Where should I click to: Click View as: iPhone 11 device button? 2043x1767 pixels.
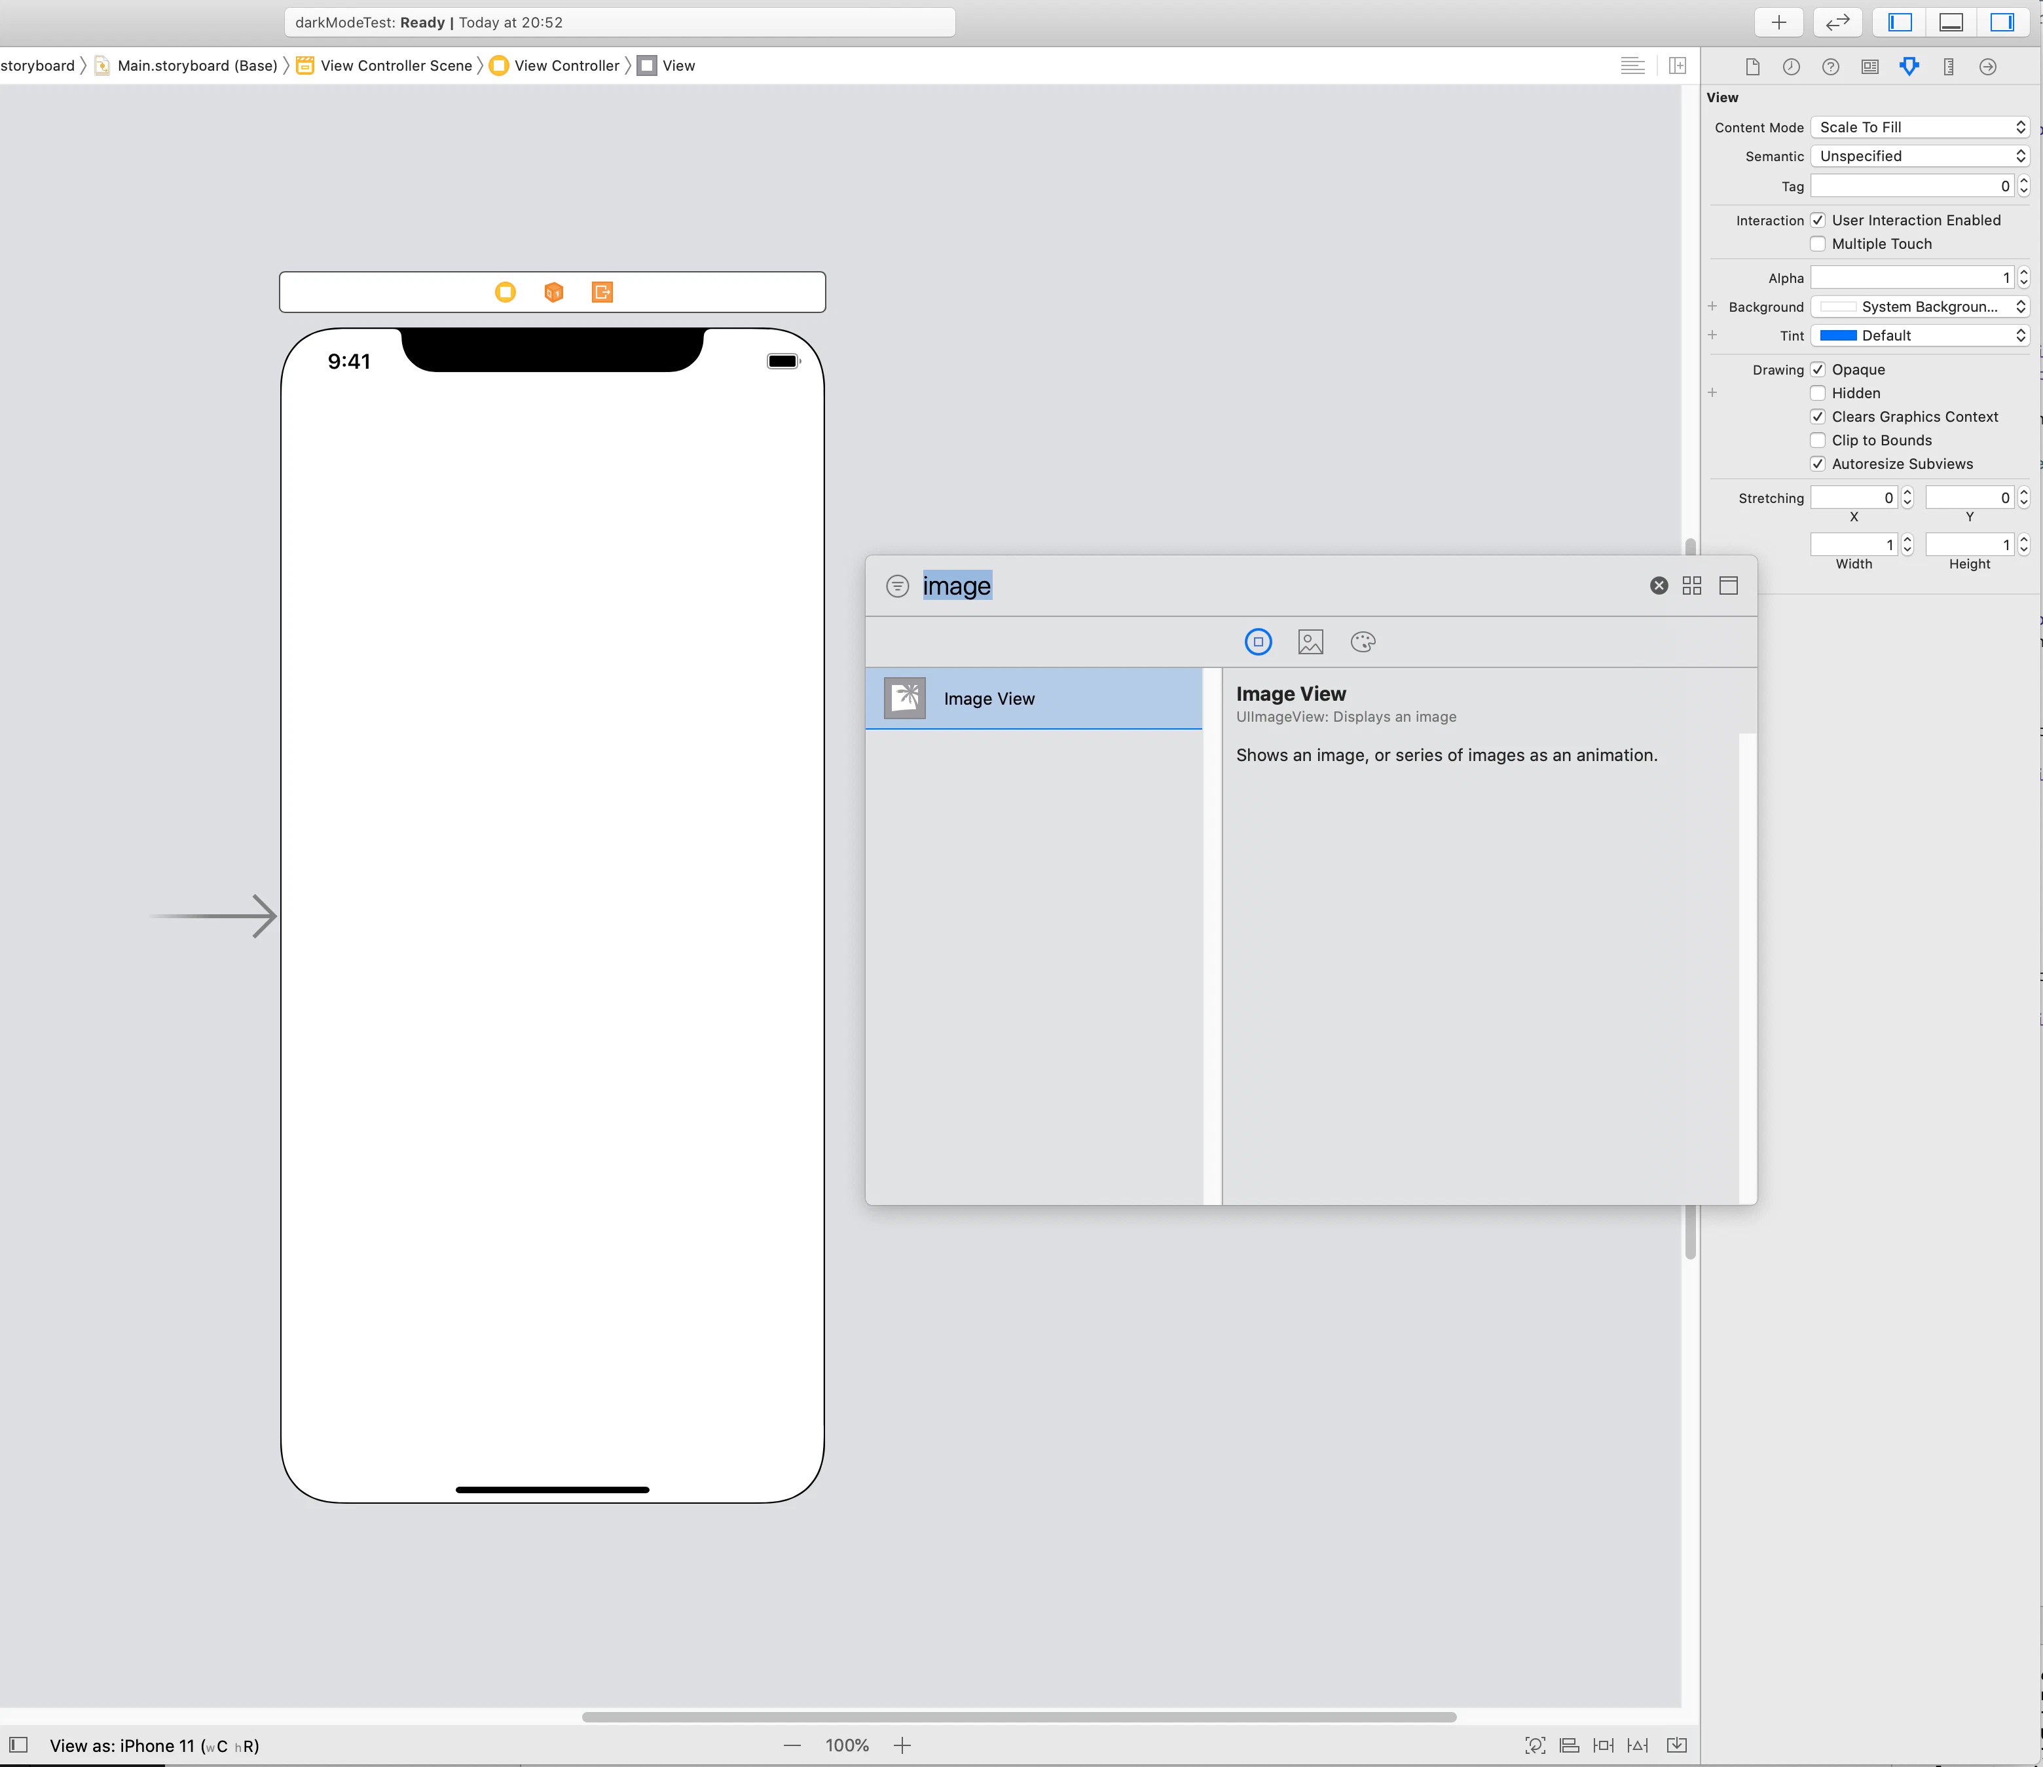coord(155,1745)
